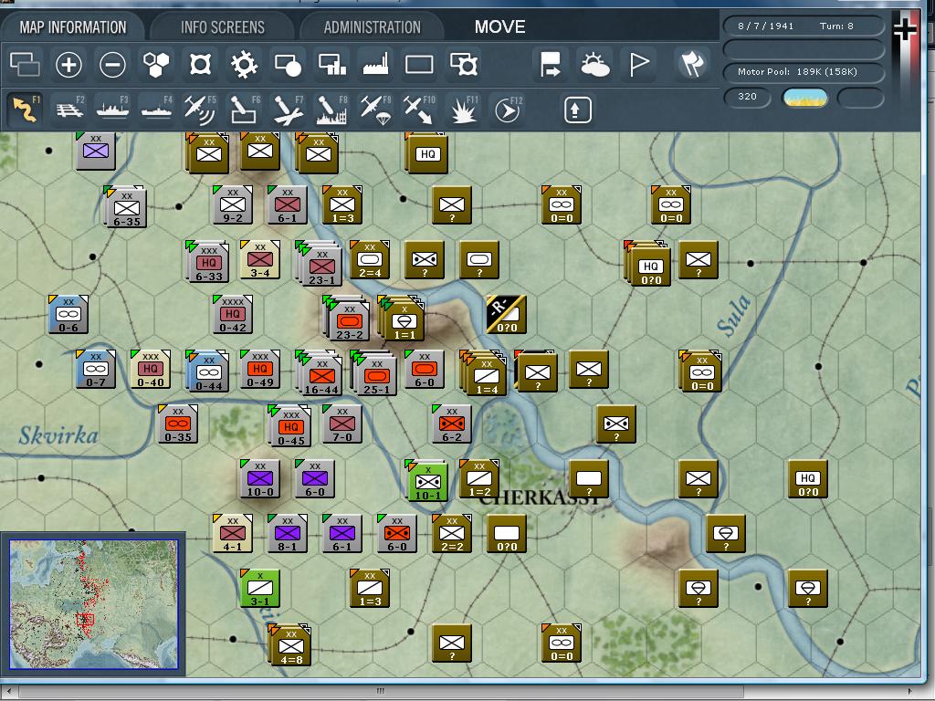Select F6 mode icon
Viewport: 935px width, 701px height.
click(244, 110)
